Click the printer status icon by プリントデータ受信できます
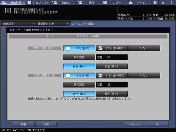This screenshot has width=176, height=132. 14,130
